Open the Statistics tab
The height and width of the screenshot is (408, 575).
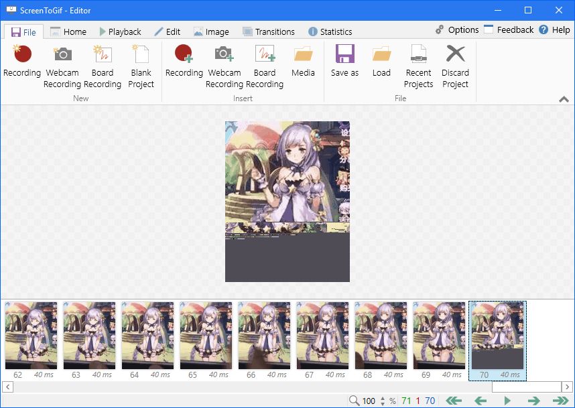coord(330,32)
